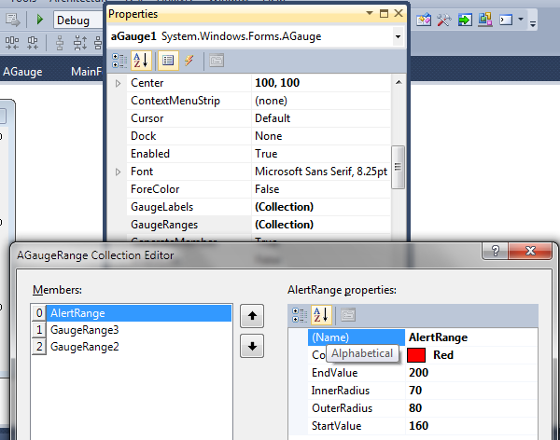Click the properties window icon in top toolbar
The width and height of the screenshot is (560, 440).
pos(424,20)
